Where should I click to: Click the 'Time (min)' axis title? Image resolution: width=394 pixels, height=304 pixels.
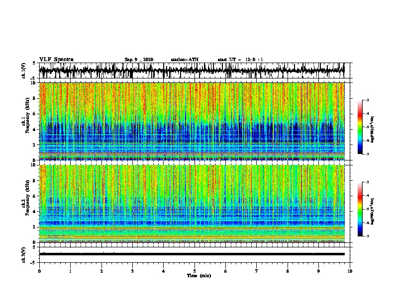click(x=199, y=276)
